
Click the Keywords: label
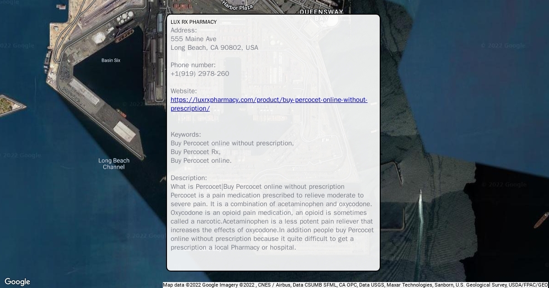[x=186, y=134]
